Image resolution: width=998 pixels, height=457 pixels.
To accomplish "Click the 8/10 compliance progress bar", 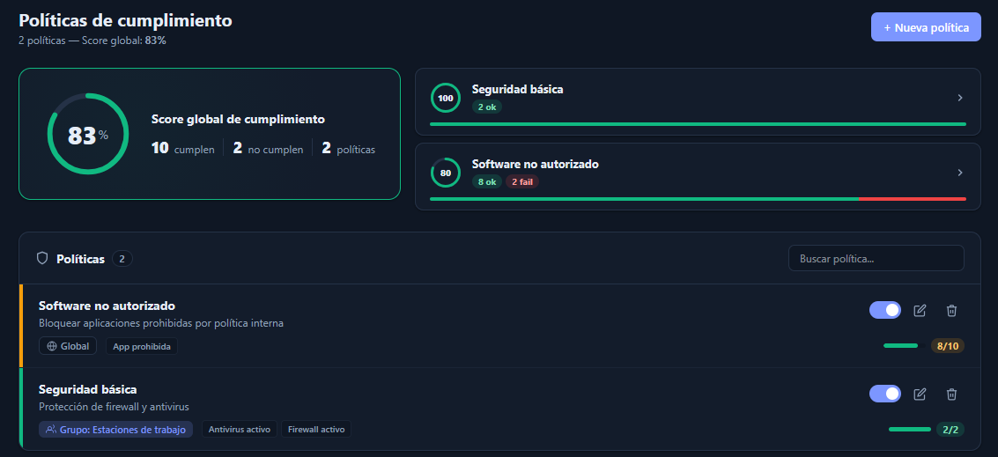I will pyautogui.click(x=900, y=346).
